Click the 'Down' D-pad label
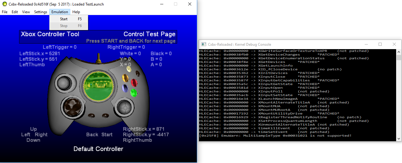This screenshot has width=402, height=163. coord(33,140)
